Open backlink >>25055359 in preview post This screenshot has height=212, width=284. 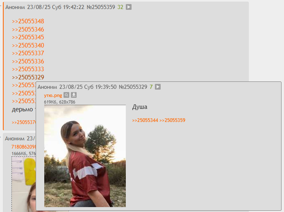[x=172, y=120]
